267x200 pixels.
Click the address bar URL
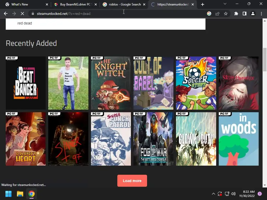click(64, 14)
